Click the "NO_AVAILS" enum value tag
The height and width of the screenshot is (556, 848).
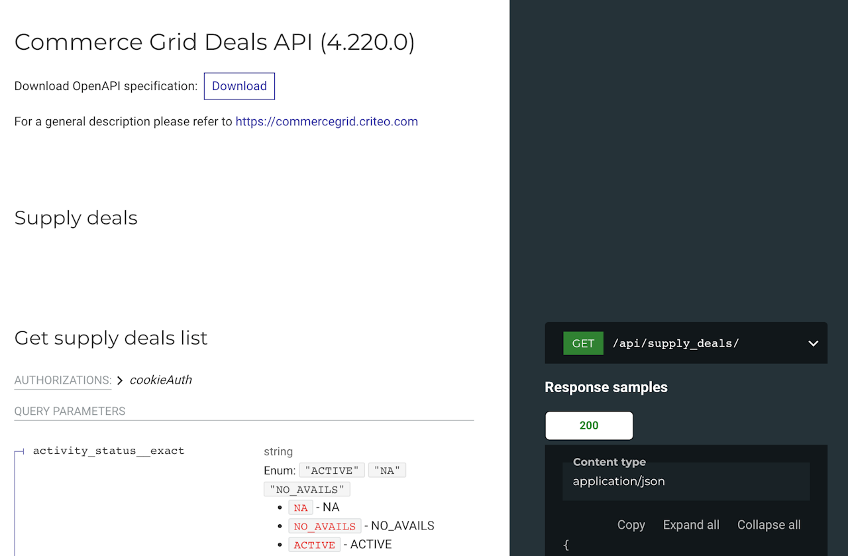[307, 490]
